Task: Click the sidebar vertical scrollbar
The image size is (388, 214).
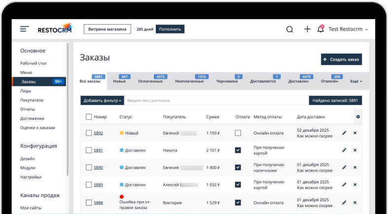Action: 68,109
